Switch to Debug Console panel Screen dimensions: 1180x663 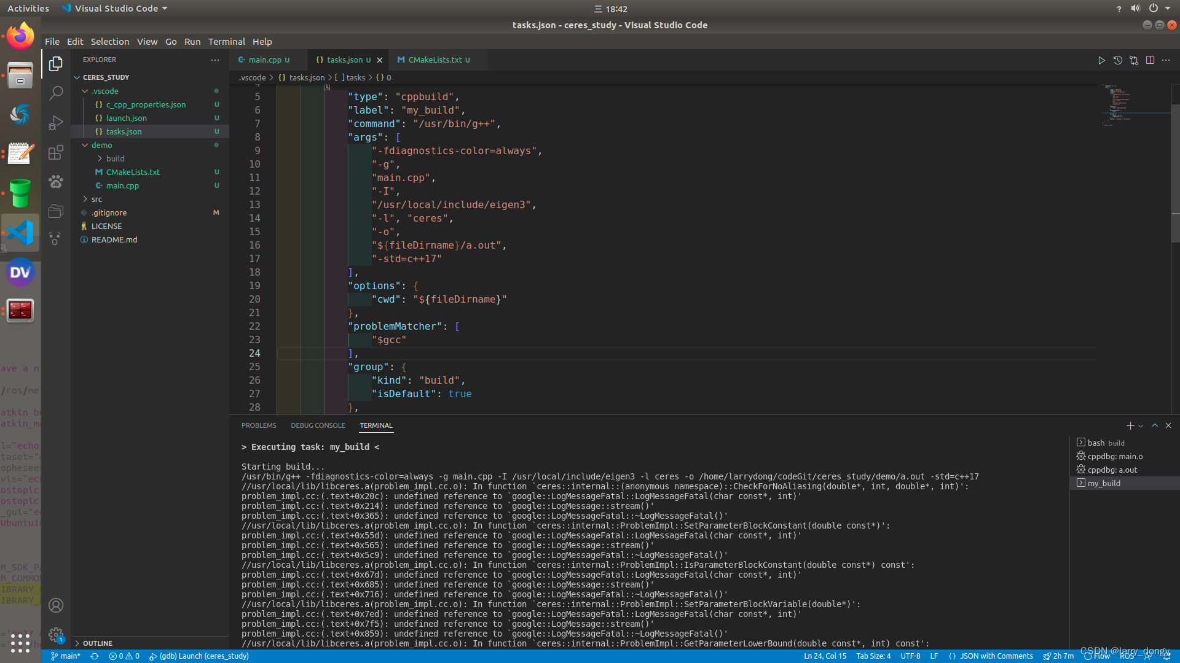pos(318,425)
